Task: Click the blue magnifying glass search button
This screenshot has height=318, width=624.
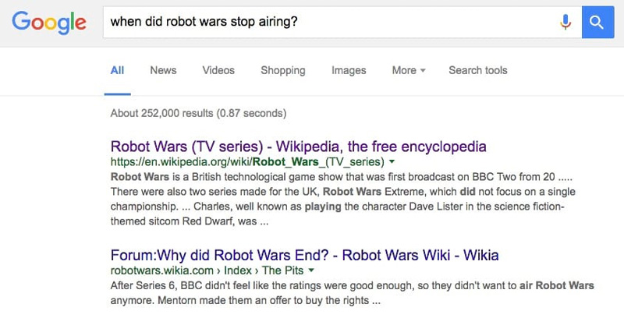Action: [x=597, y=22]
